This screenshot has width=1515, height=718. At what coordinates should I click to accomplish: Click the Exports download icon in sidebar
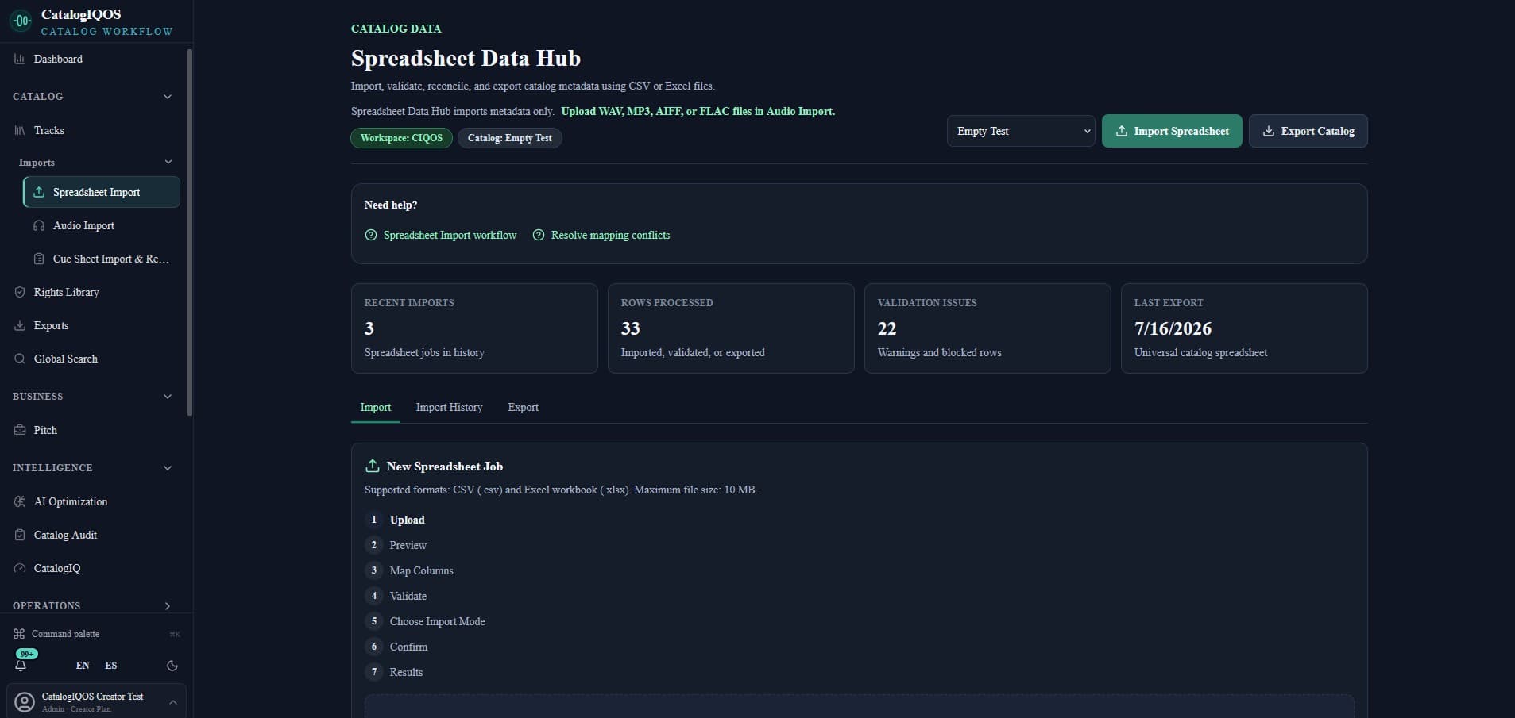pyautogui.click(x=20, y=326)
